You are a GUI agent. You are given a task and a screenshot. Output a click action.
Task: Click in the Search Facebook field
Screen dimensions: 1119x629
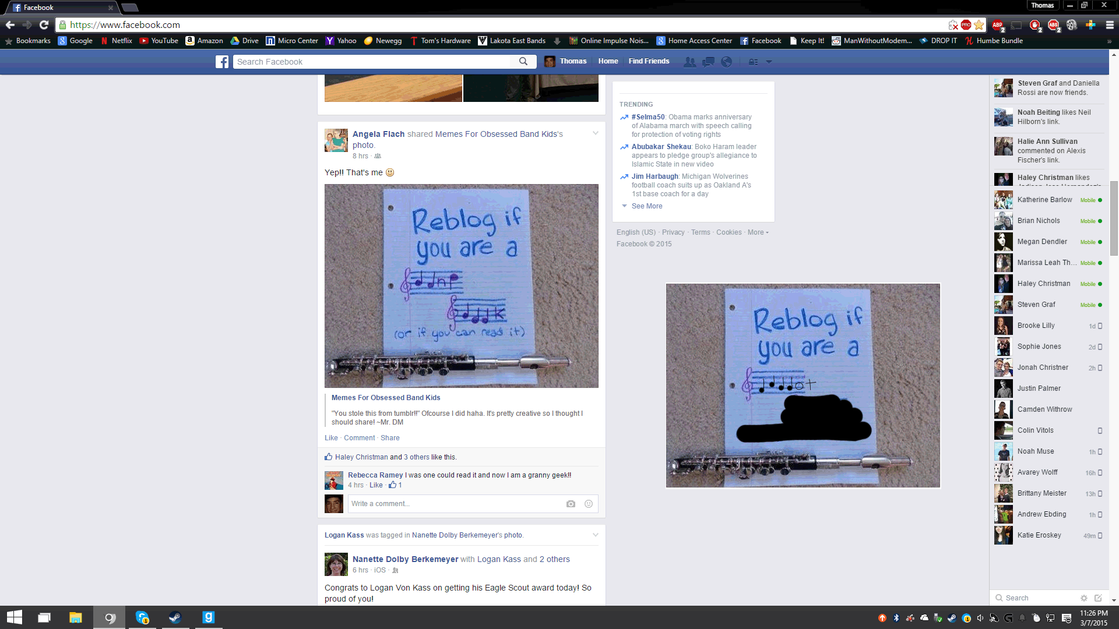pyautogui.click(x=372, y=62)
